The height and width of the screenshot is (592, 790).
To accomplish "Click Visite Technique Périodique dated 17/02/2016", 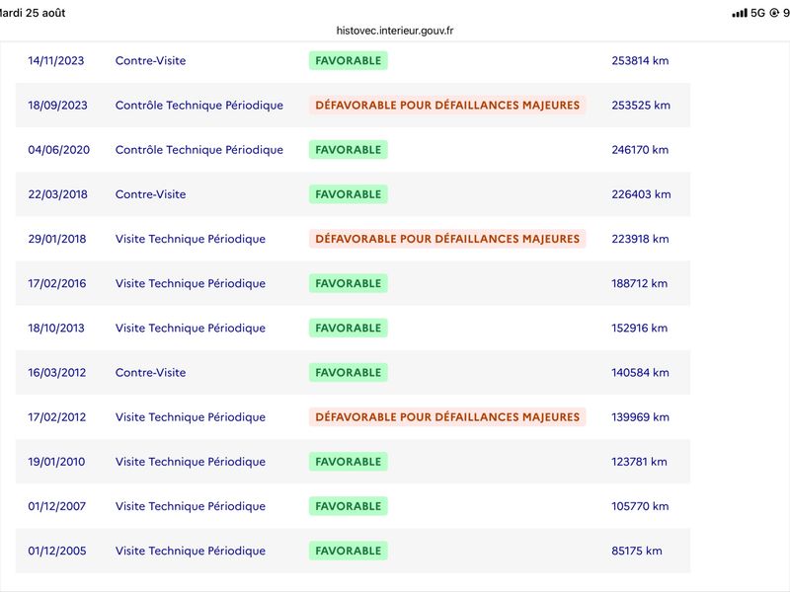I will point(191,283).
